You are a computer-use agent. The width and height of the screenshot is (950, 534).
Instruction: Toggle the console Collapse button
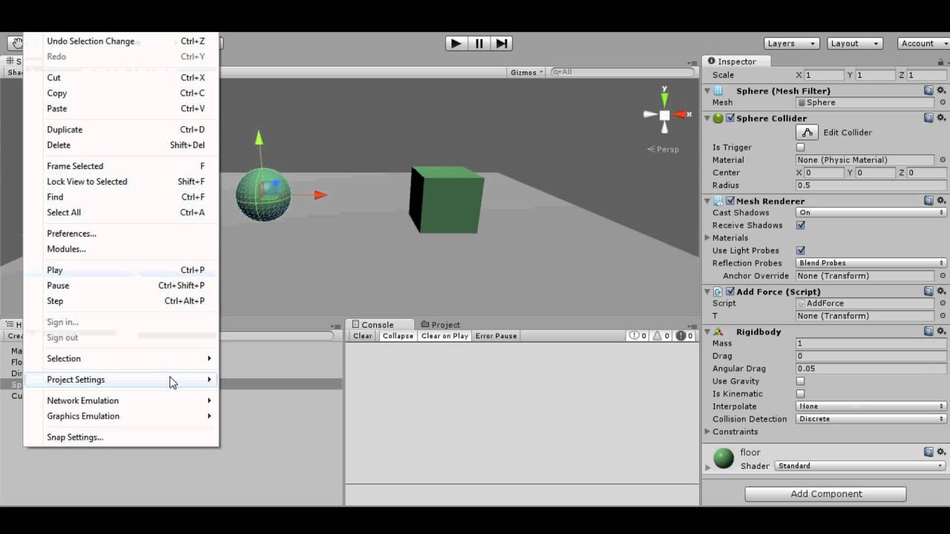click(398, 336)
